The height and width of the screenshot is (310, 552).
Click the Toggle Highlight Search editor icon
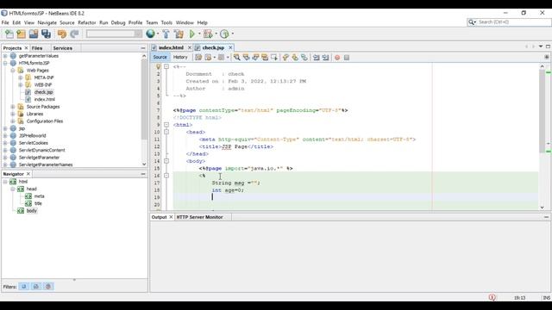point(265,58)
